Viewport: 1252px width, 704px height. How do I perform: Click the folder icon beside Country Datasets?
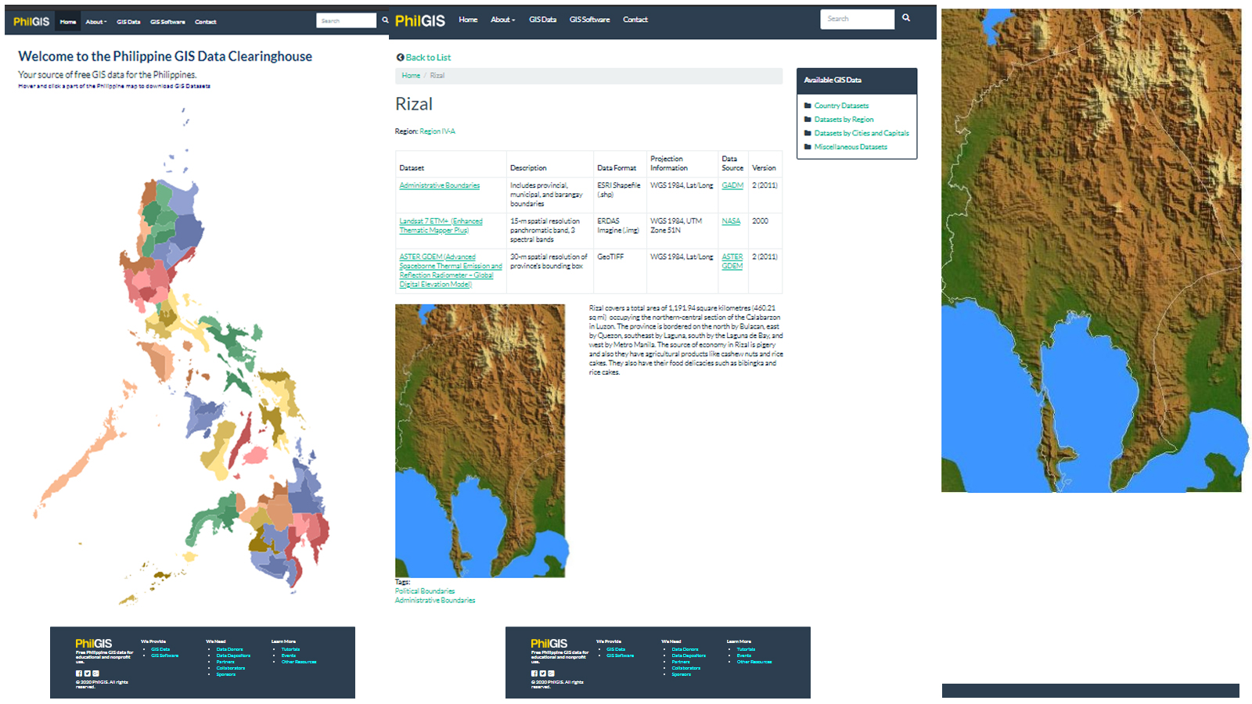tap(808, 106)
